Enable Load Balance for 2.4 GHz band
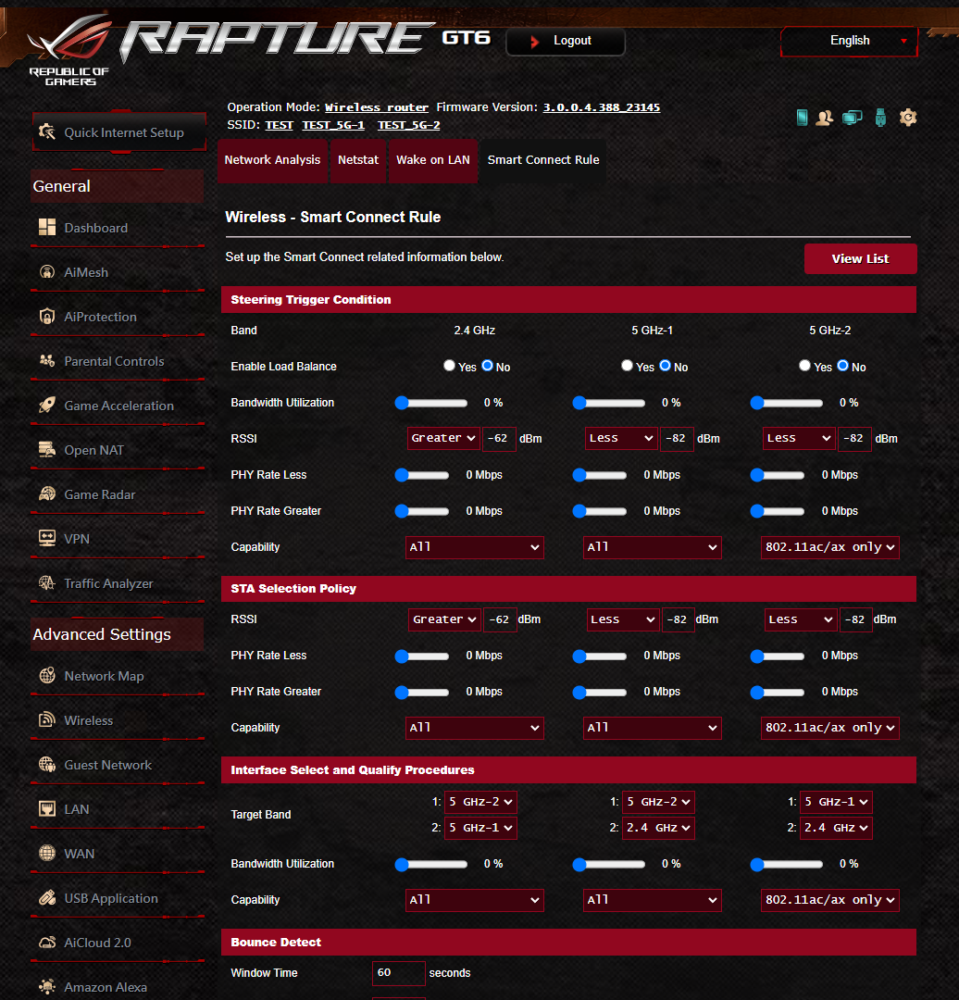 click(451, 366)
